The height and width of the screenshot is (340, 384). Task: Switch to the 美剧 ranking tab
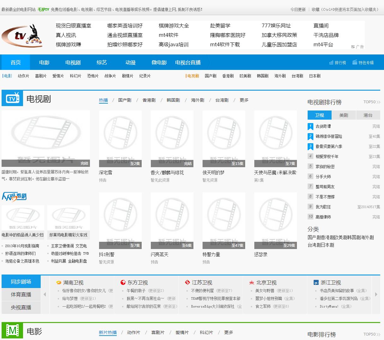pos(344,115)
